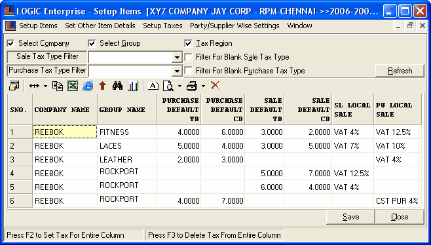Open Party/Supplier Wise Settings menu
Image resolution: width=431 pixels, height=245 pixels.
coord(234,26)
